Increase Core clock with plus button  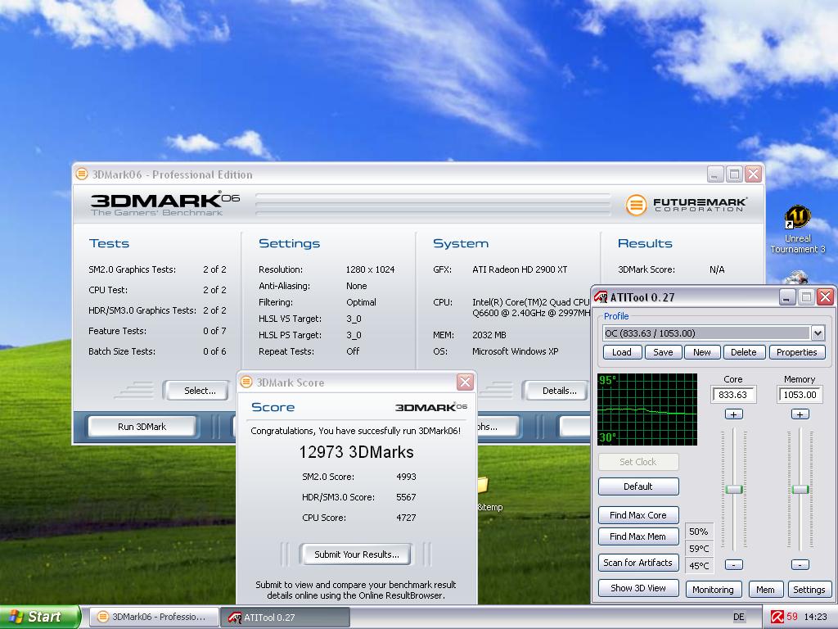734,414
